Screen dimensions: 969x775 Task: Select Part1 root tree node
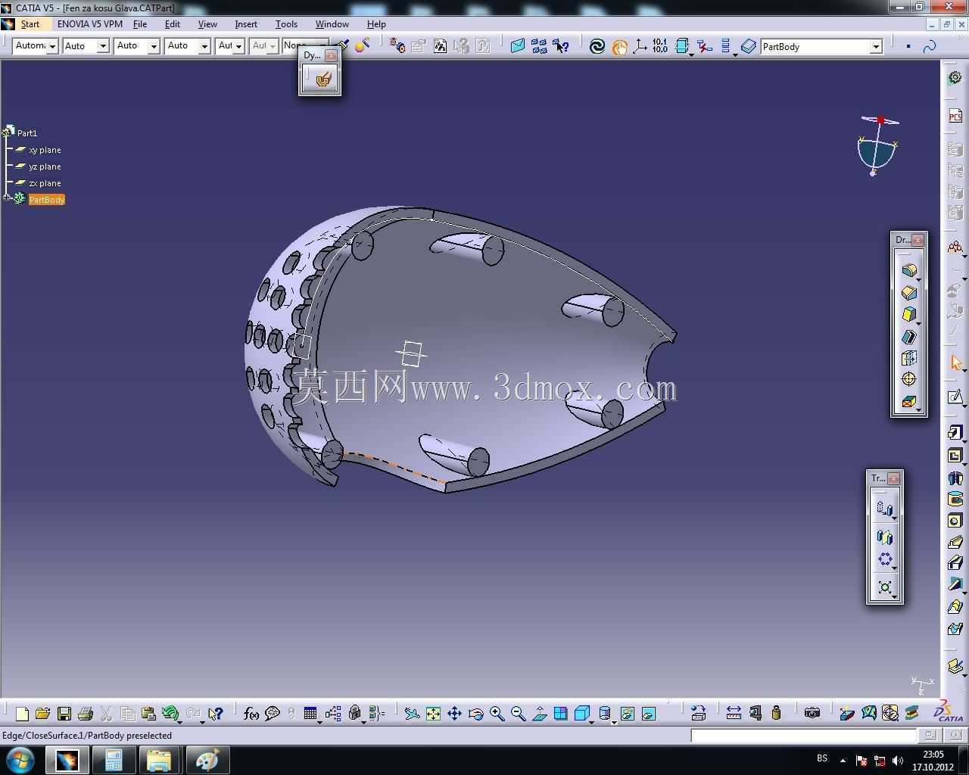point(27,132)
